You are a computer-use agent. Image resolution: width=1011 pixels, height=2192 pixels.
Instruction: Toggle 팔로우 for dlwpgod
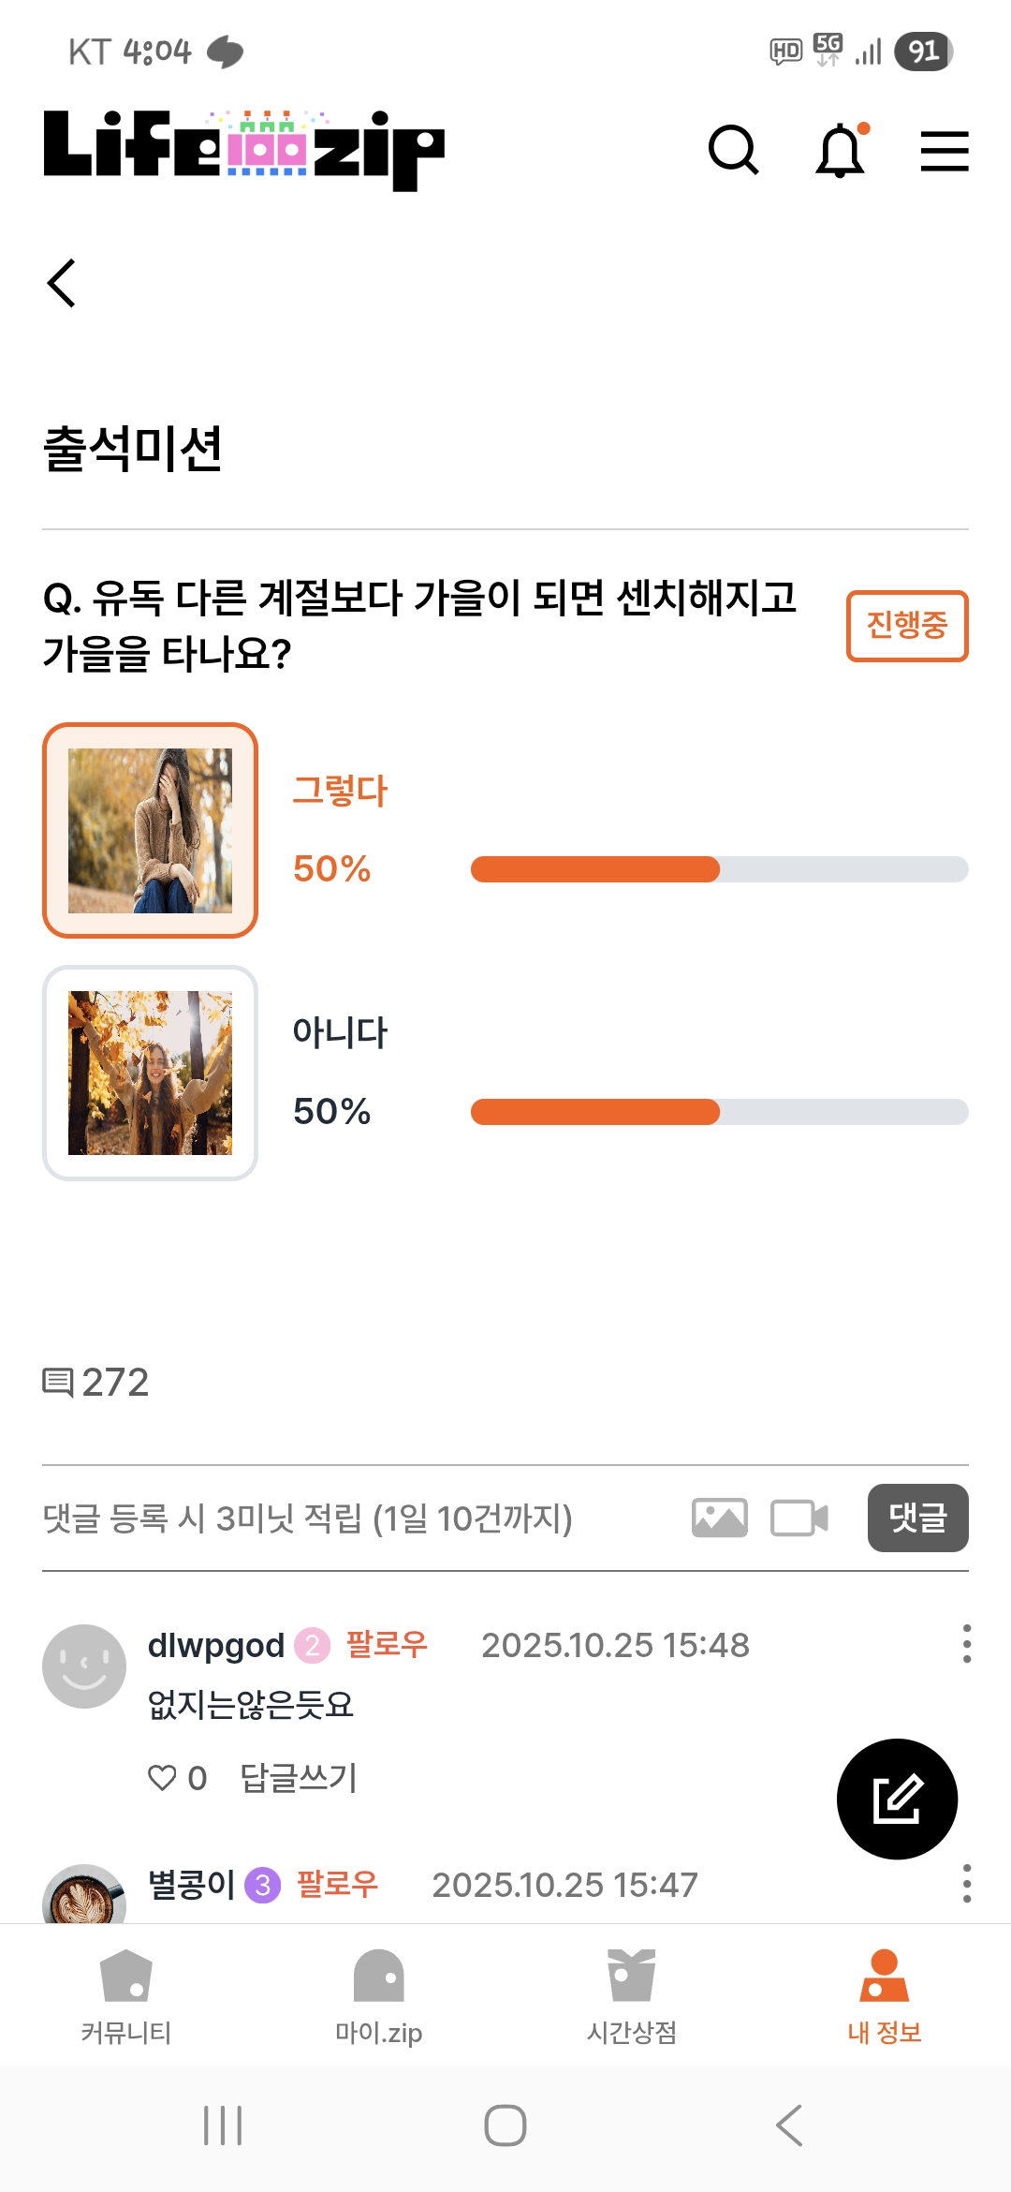pos(386,1644)
